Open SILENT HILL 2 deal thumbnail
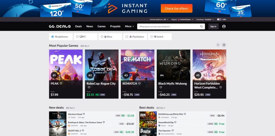Viewport: 275px width, 136px height. coord(58,132)
